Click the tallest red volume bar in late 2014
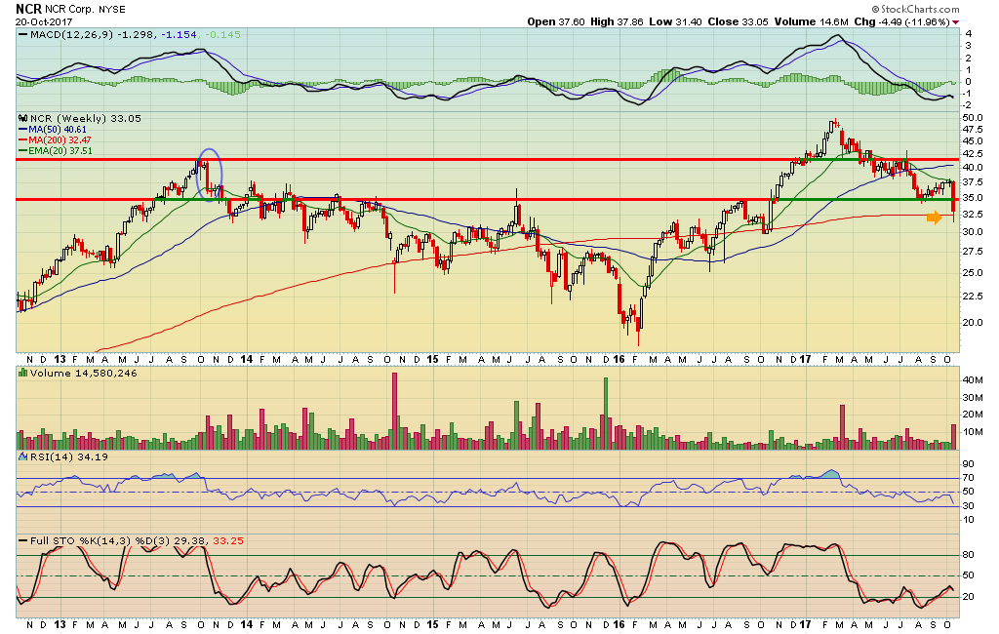 395,410
